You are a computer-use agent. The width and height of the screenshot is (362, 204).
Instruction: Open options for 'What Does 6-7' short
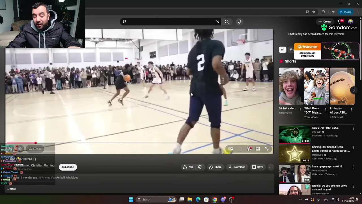click(326, 110)
